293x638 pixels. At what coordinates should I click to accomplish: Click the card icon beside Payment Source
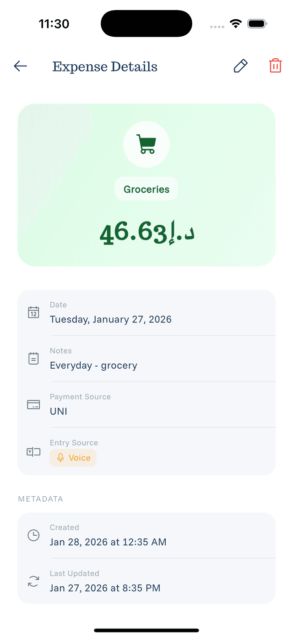[33, 404]
